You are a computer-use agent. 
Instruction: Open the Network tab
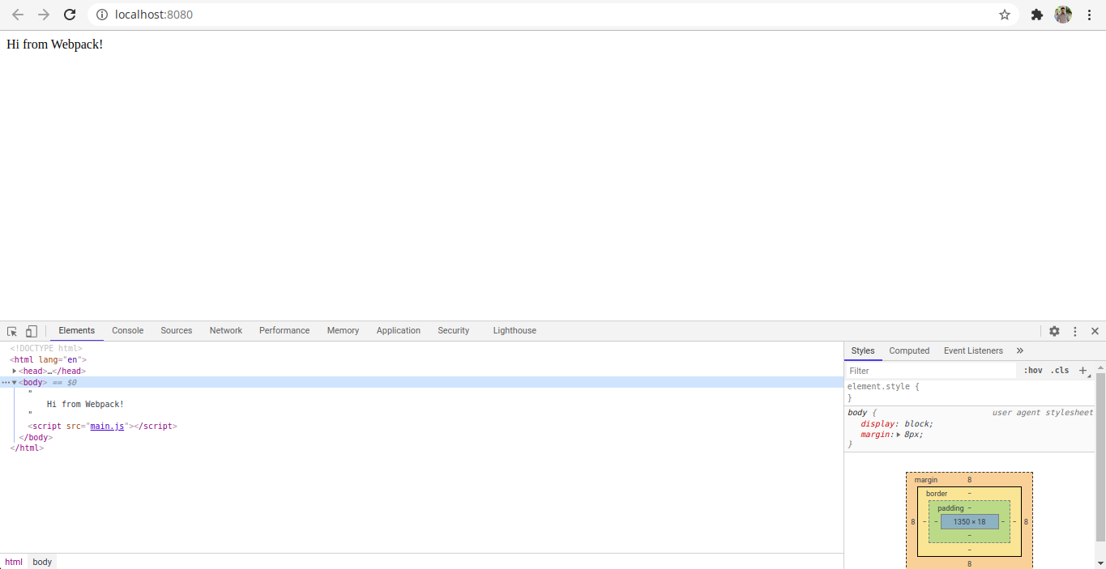point(226,330)
